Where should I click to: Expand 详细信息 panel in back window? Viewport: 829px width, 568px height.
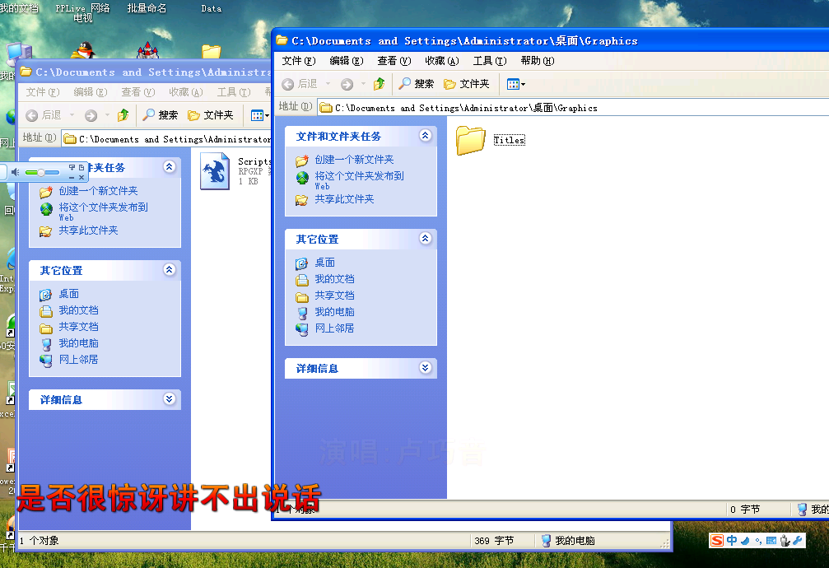[170, 398]
